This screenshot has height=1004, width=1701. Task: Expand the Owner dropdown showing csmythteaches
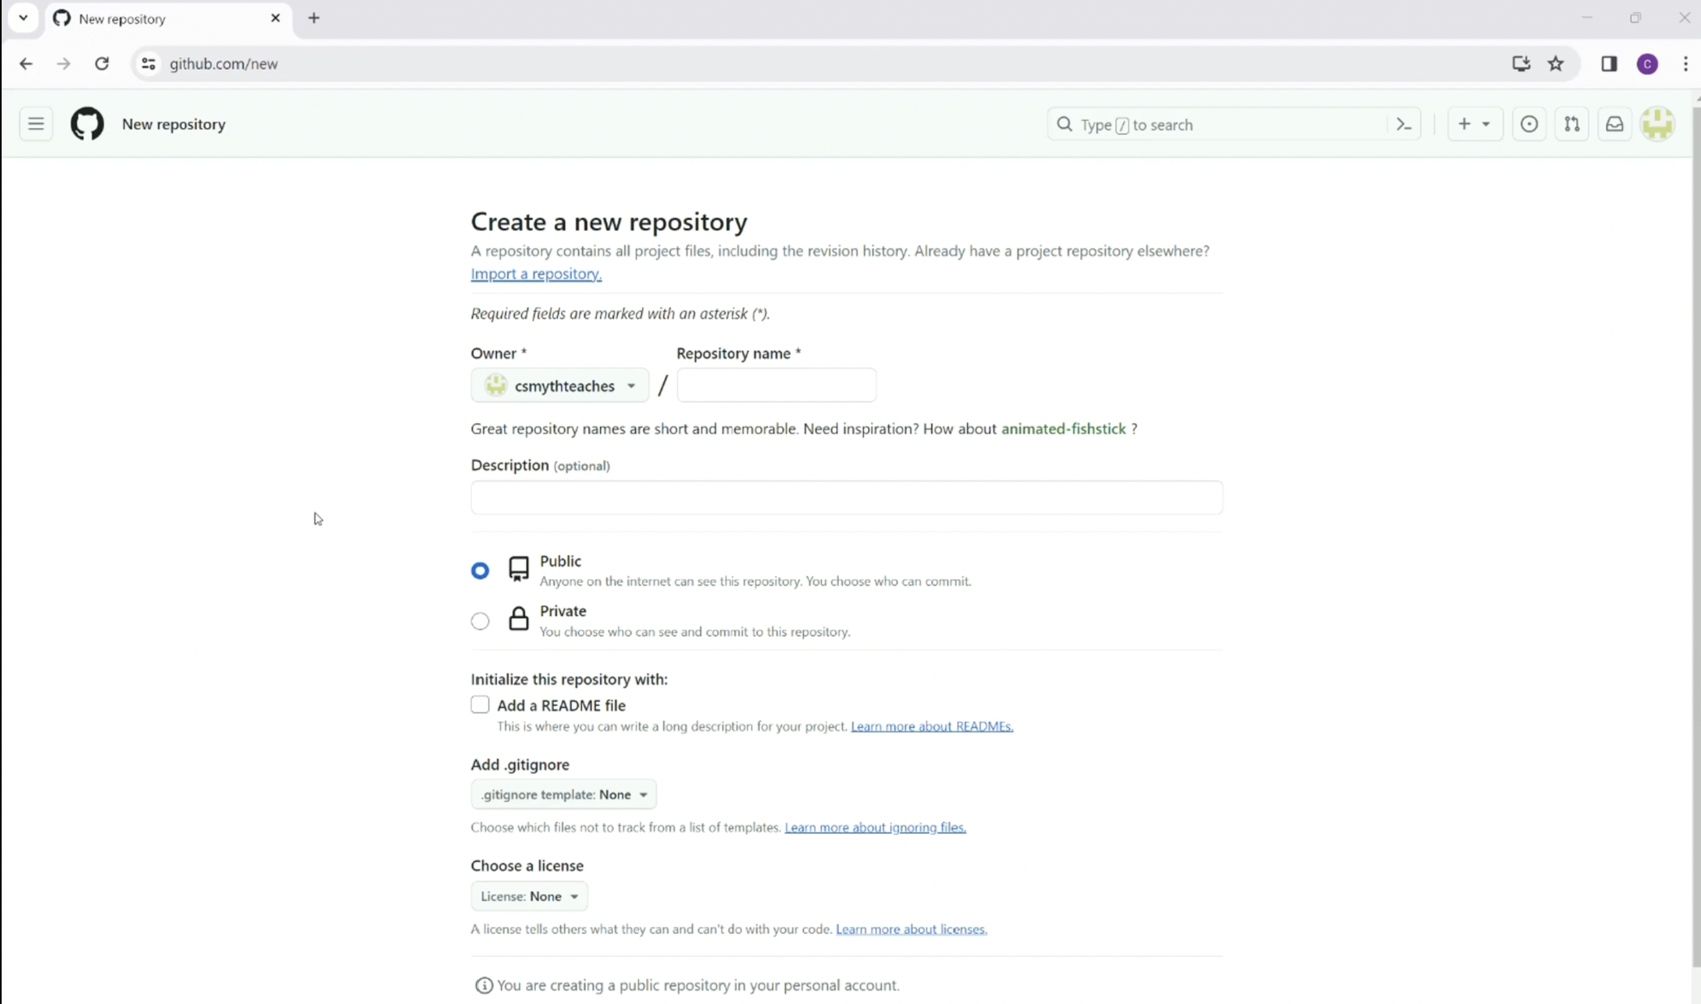[x=559, y=386]
